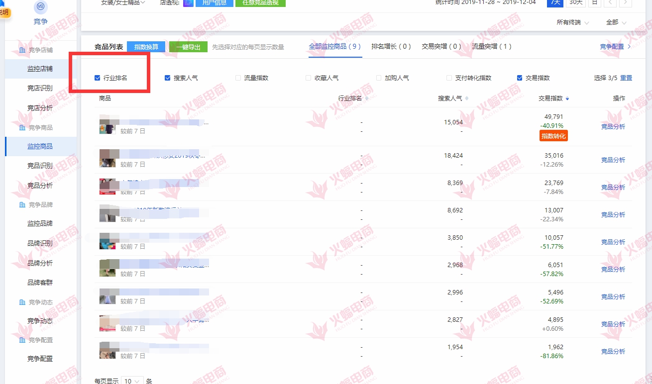Open 竞品分析 for the 5,496 row

click(x=613, y=297)
